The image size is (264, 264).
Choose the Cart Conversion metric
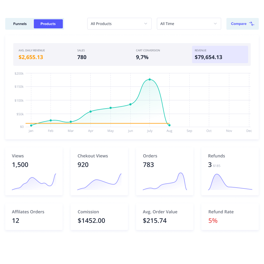[148, 54]
